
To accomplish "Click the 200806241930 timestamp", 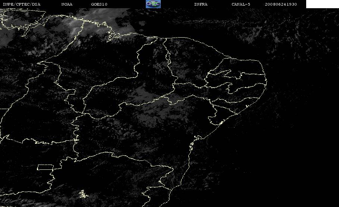I will [x=281, y=4].
